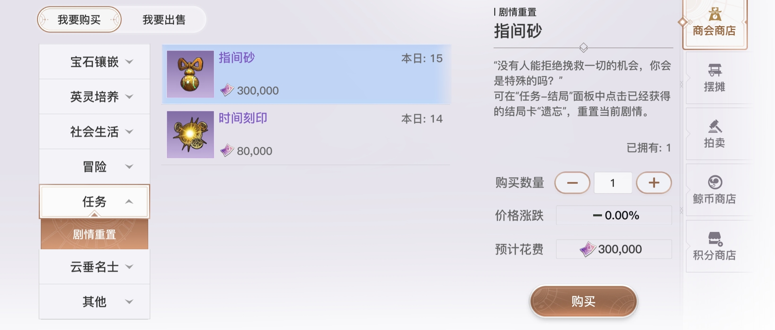Open the 鲸币商店 coin shop icon
The width and height of the screenshot is (775, 330).
(x=714, y=182)
